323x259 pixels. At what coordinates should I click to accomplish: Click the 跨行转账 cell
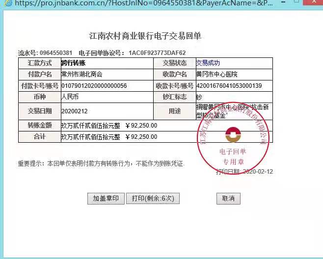[x=107, y=63]
